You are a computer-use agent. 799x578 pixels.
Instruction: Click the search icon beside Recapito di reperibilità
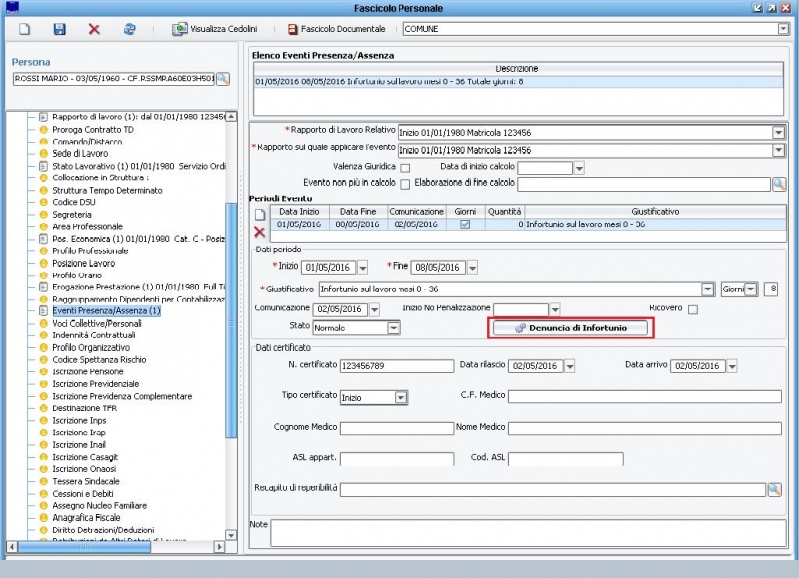point(774,489)
